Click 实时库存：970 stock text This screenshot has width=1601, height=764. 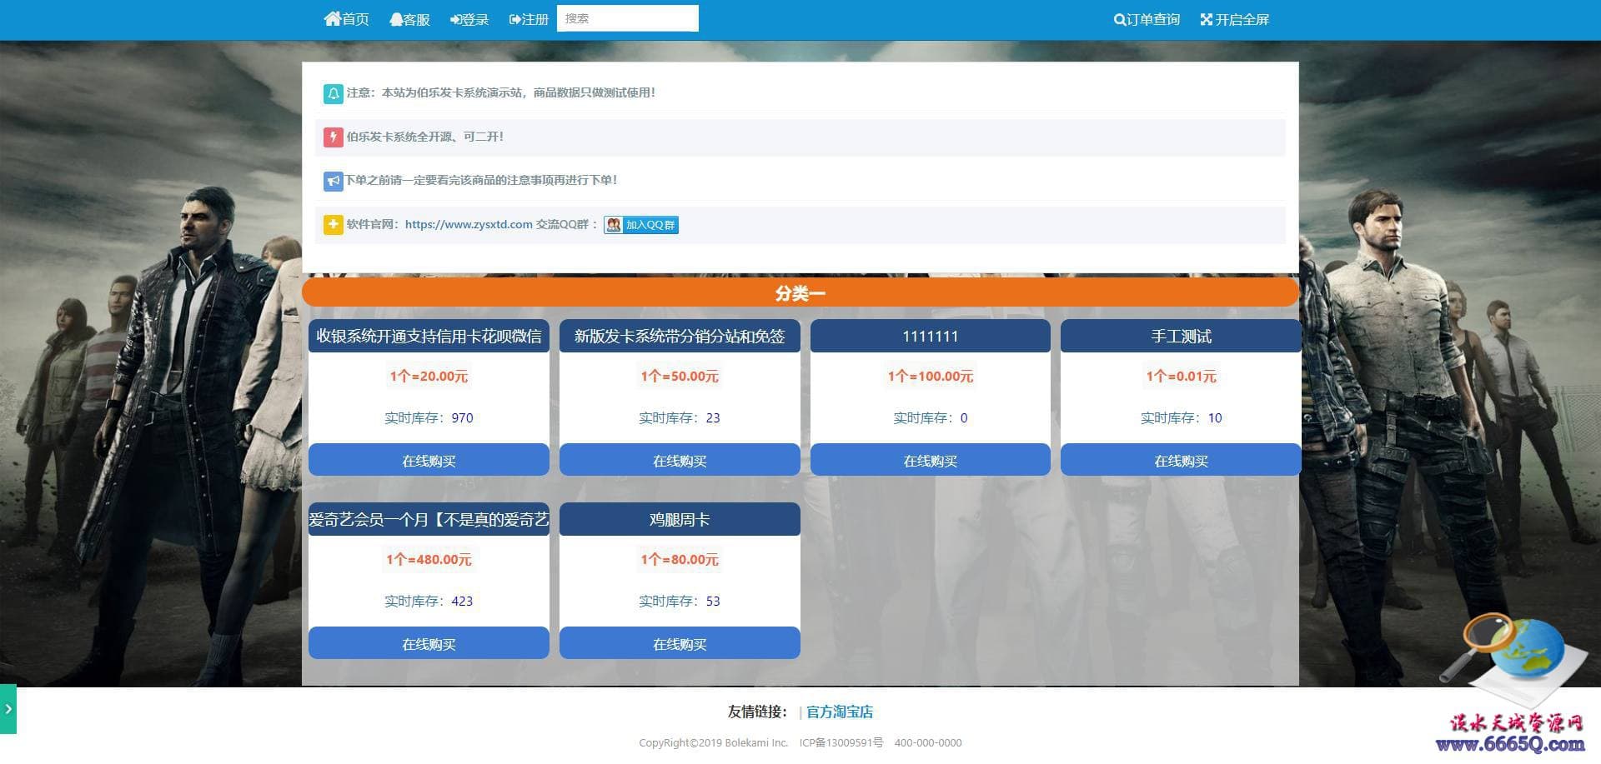[429, 417]
